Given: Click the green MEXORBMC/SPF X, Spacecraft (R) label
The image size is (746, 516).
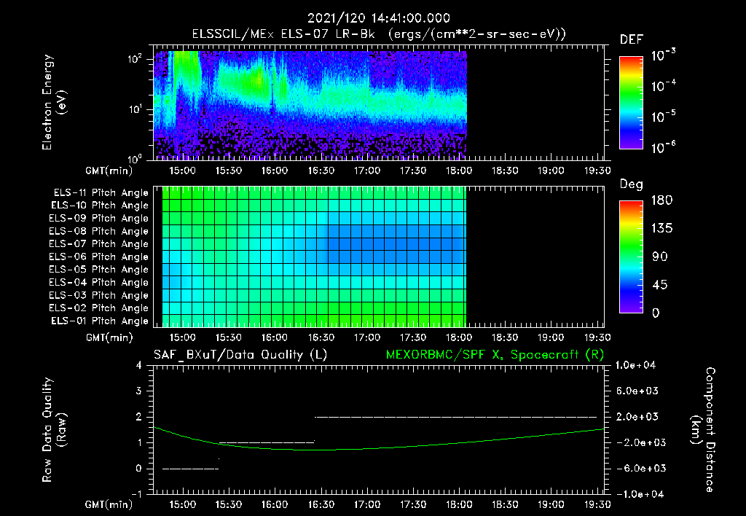Looking at the screenshot, I should (495, 355).
